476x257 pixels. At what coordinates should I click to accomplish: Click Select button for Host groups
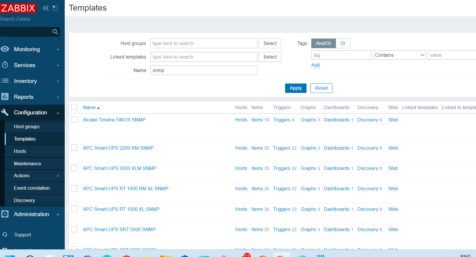coord(270,43)
